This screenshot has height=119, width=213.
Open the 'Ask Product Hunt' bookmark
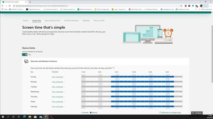pos(135,9)
